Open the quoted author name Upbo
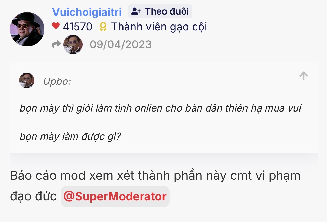The height and width of the screenshot is (222, 327). tap(57, 81)
